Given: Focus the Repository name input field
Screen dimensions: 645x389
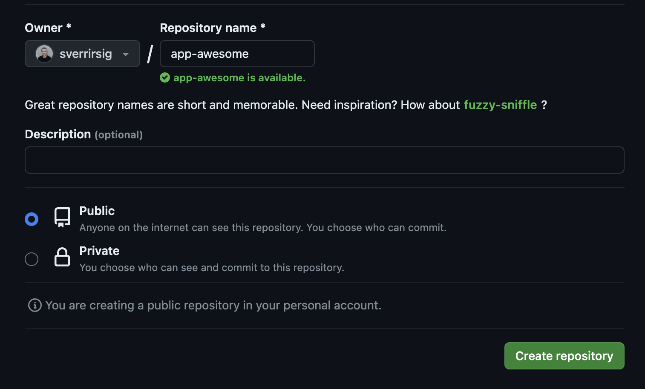Looking at the screenshot, I should tap(237, 54).
